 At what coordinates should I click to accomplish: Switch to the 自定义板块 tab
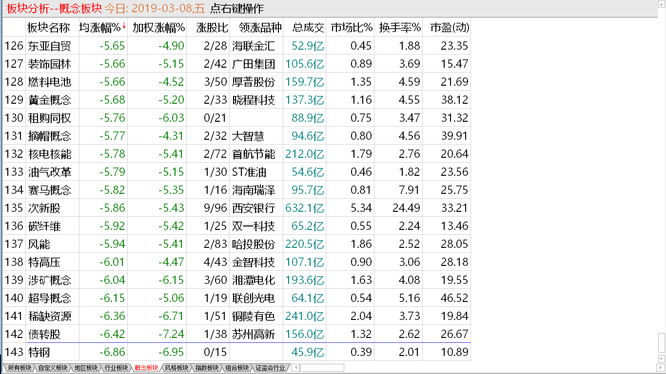53,368
